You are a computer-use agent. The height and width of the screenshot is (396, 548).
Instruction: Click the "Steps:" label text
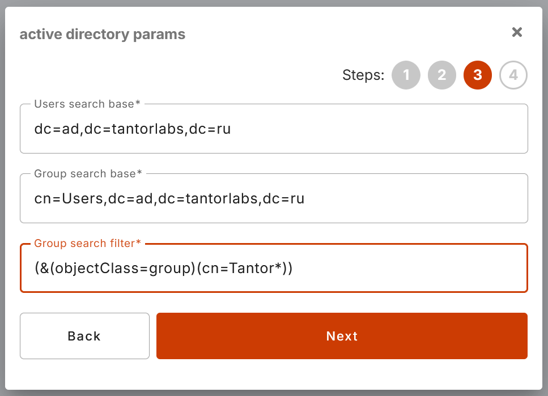pyautogui.click(x=363, y=75)
